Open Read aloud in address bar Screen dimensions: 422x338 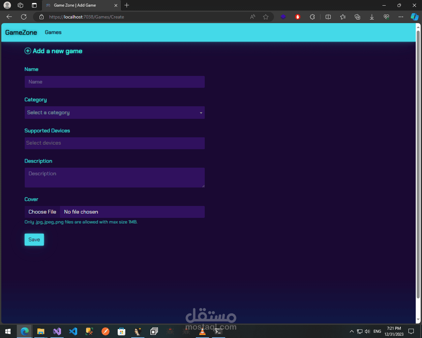point(253,17)
